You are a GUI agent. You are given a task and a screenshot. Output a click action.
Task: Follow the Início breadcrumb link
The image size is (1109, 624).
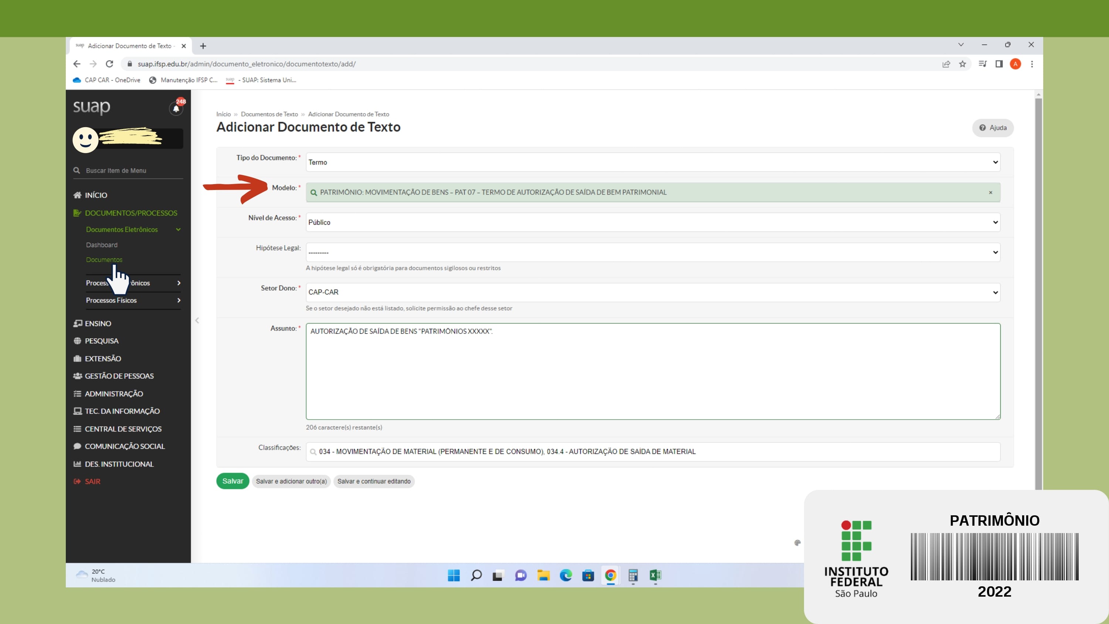tap(223, 114)
